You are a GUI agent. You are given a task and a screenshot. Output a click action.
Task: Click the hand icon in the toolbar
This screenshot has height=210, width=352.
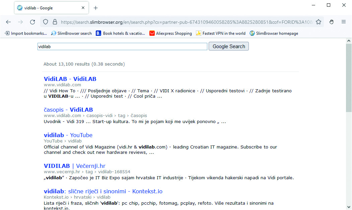click(x=331, y=22)
